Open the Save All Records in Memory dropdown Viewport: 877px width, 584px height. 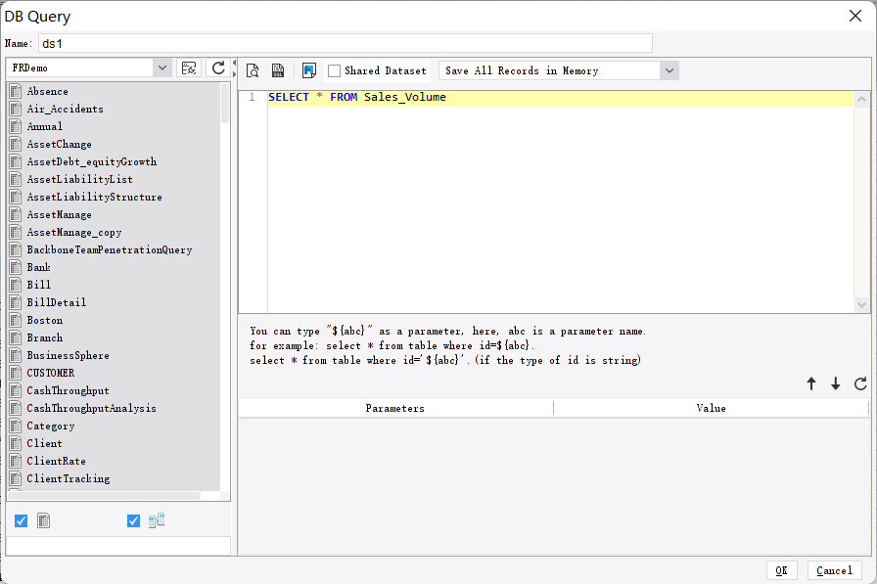669,69
